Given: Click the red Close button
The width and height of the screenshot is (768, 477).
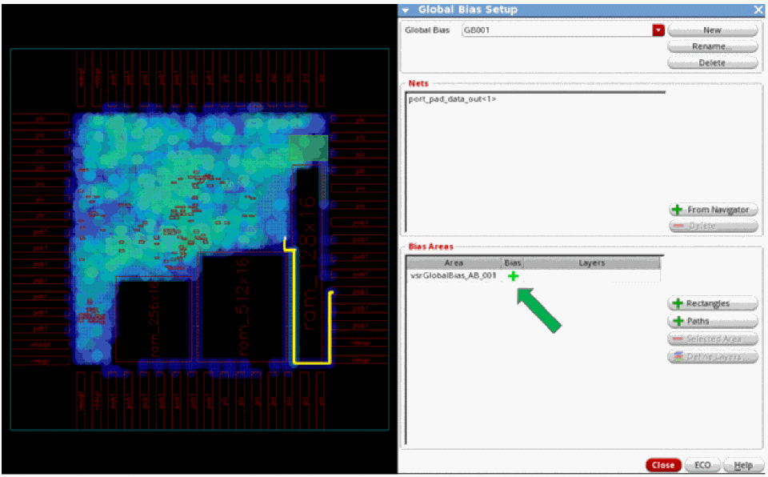Looking at the screenshot, I should coord(663,465).
